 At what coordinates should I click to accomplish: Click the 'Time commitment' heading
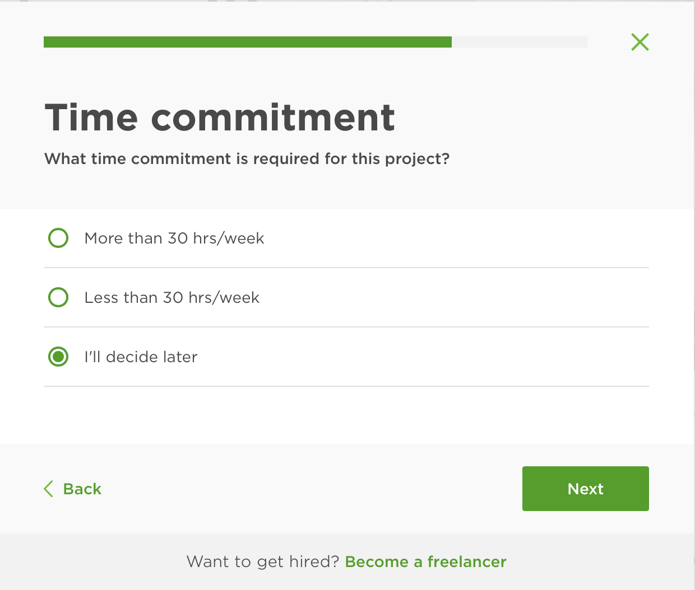click(x=220, y=118)
